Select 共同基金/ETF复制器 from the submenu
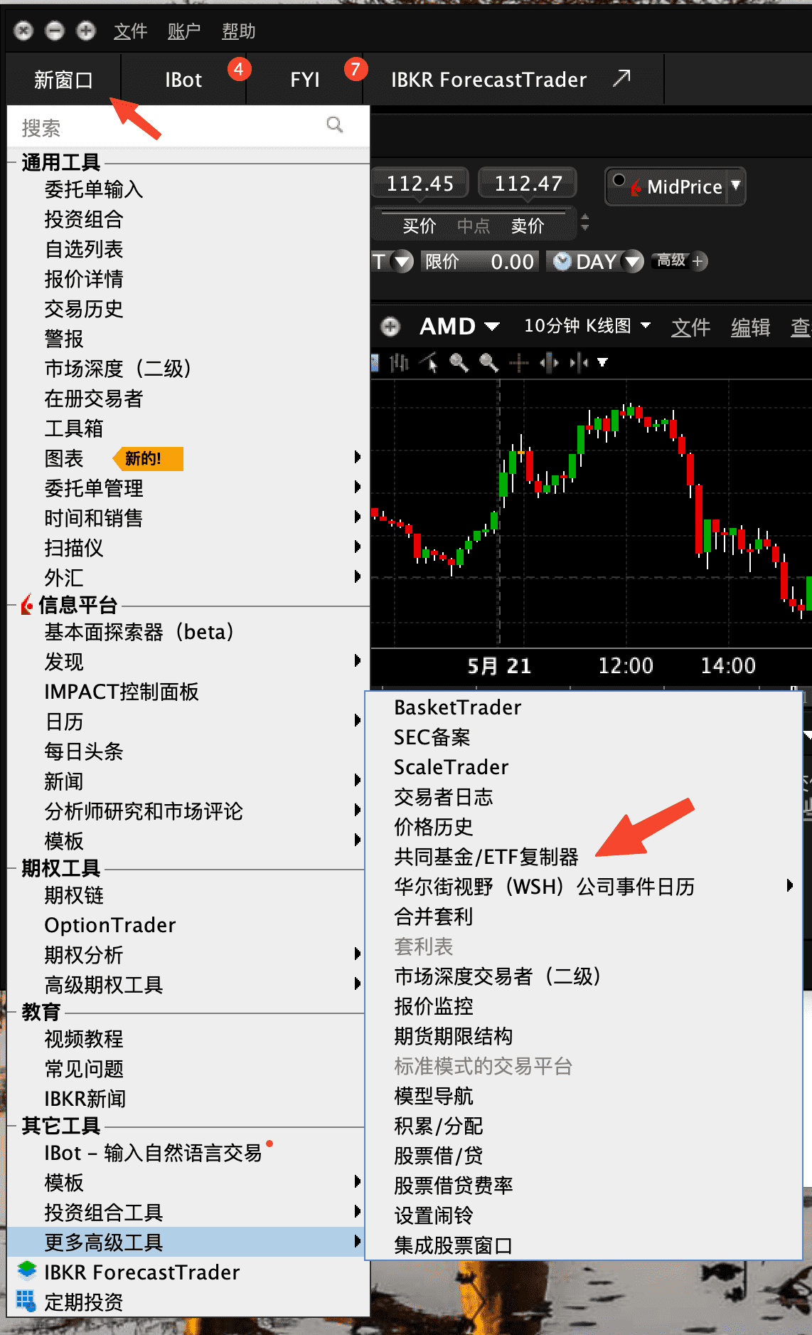812x1335 pixels. (x=486, y=857)
